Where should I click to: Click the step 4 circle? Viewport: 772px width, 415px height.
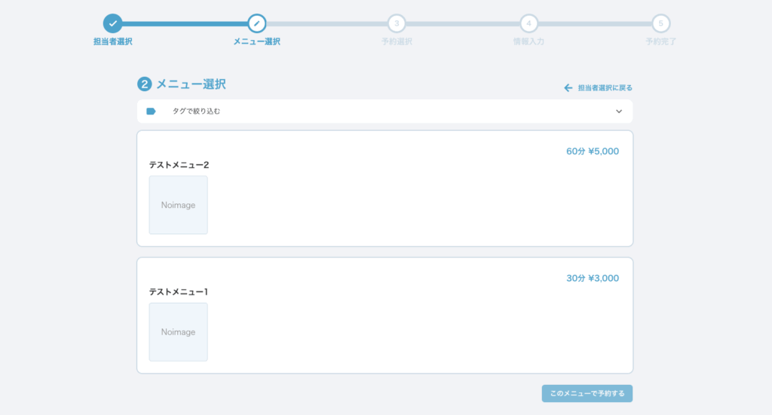pyautogui.click(x=528, y=23)
